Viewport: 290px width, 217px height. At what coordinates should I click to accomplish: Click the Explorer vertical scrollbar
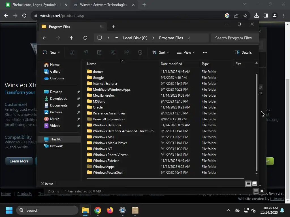[x=256, y=122]
